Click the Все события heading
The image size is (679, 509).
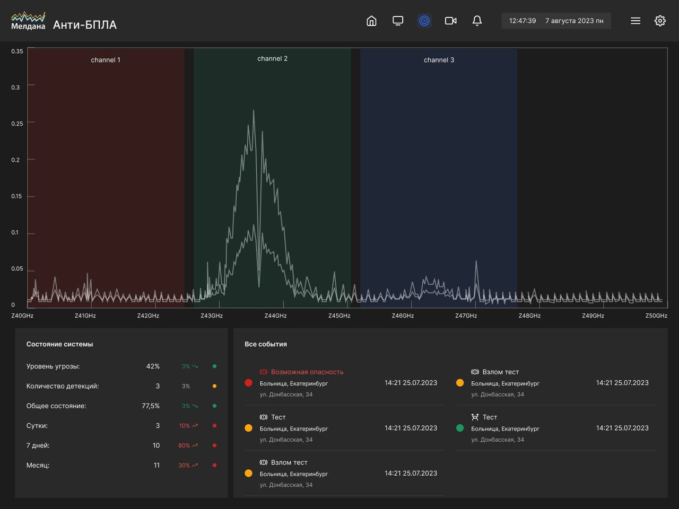[265, 344]
